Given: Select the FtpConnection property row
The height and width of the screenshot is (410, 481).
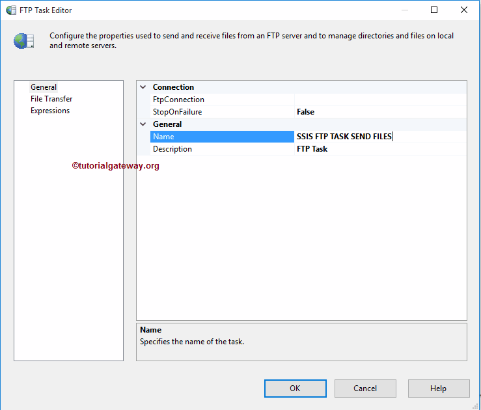Looking at the screenshot, I should coord(309,100).
